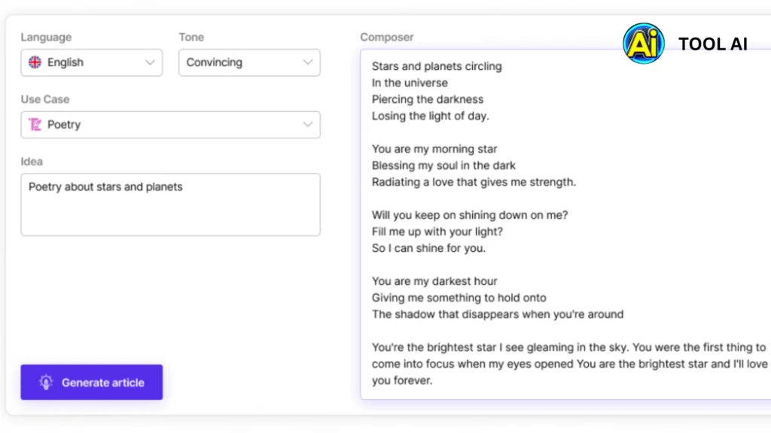Click the circular AI logo icon
The image size is (771, 433).
click(x=644, y=44)
